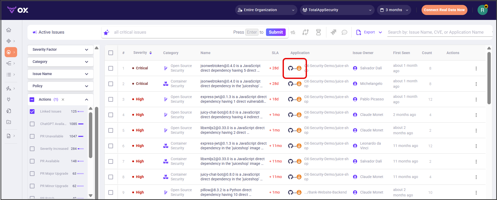The image size is (497, 200).
Task: Open the 3 months time range dropdown
Action: click(x=394, y=10)
